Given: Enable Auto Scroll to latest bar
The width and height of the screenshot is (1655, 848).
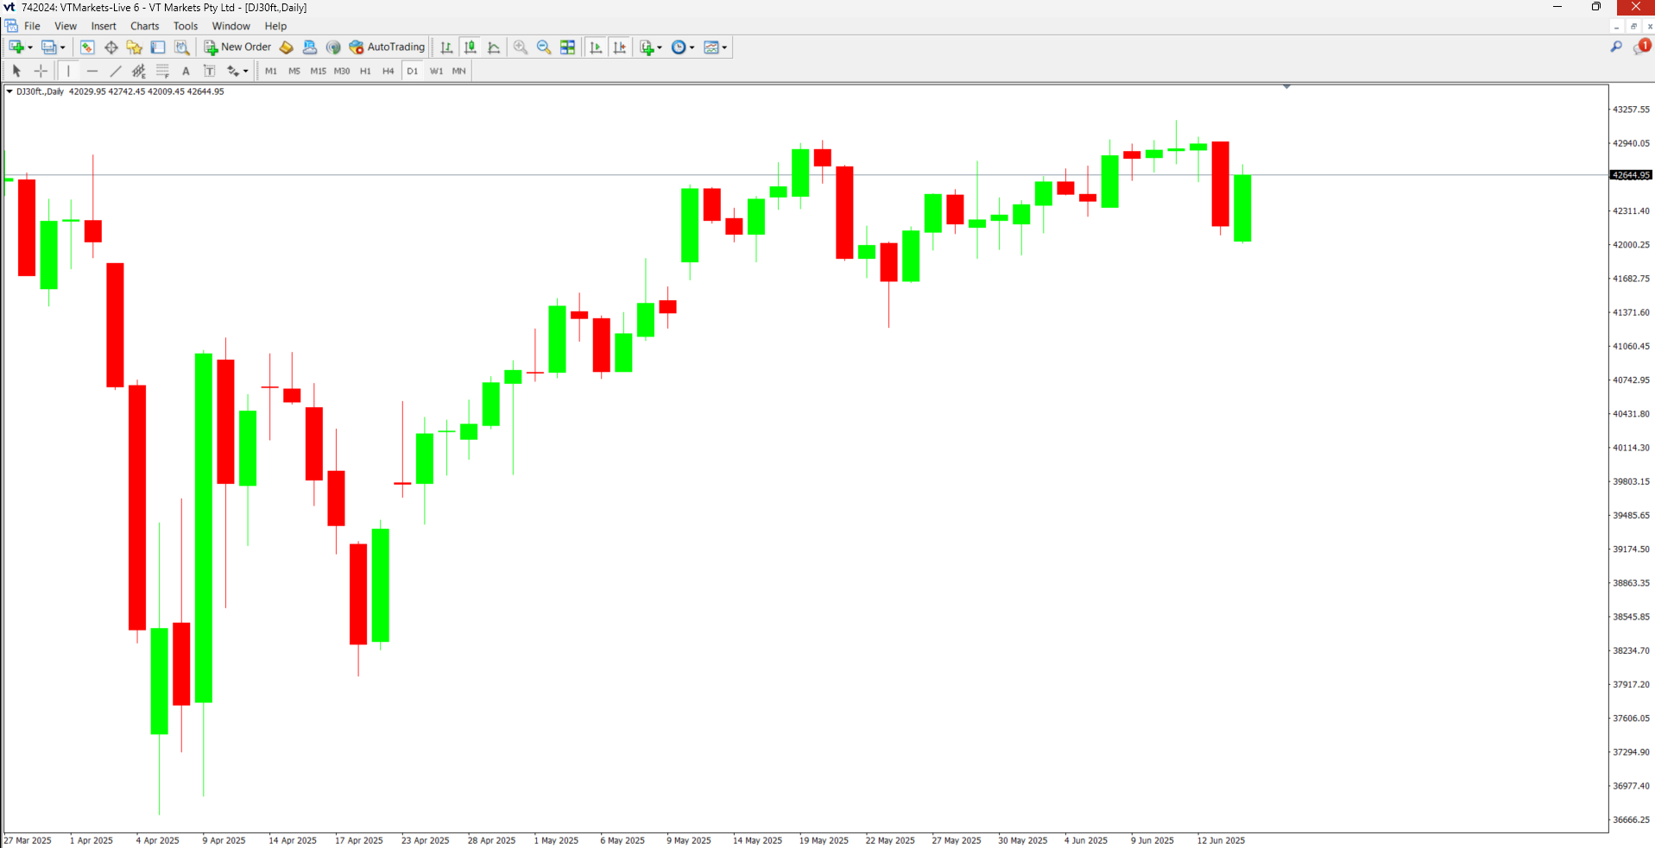Looking at the screenshot, I should tap(596, 47).
